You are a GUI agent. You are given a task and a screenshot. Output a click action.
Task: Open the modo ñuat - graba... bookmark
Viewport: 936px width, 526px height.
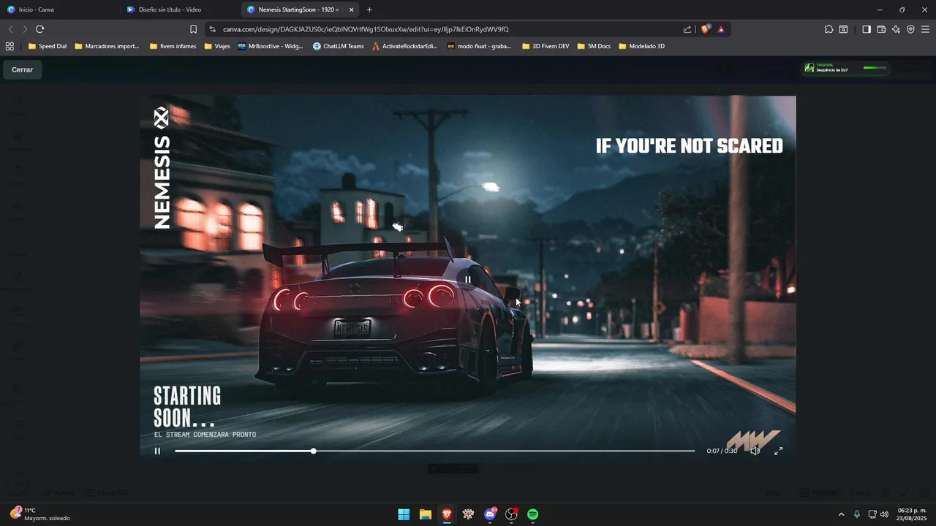click(479, 46)
